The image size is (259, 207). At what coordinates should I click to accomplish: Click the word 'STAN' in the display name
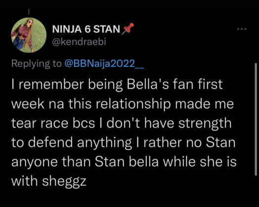coord(107,29)
